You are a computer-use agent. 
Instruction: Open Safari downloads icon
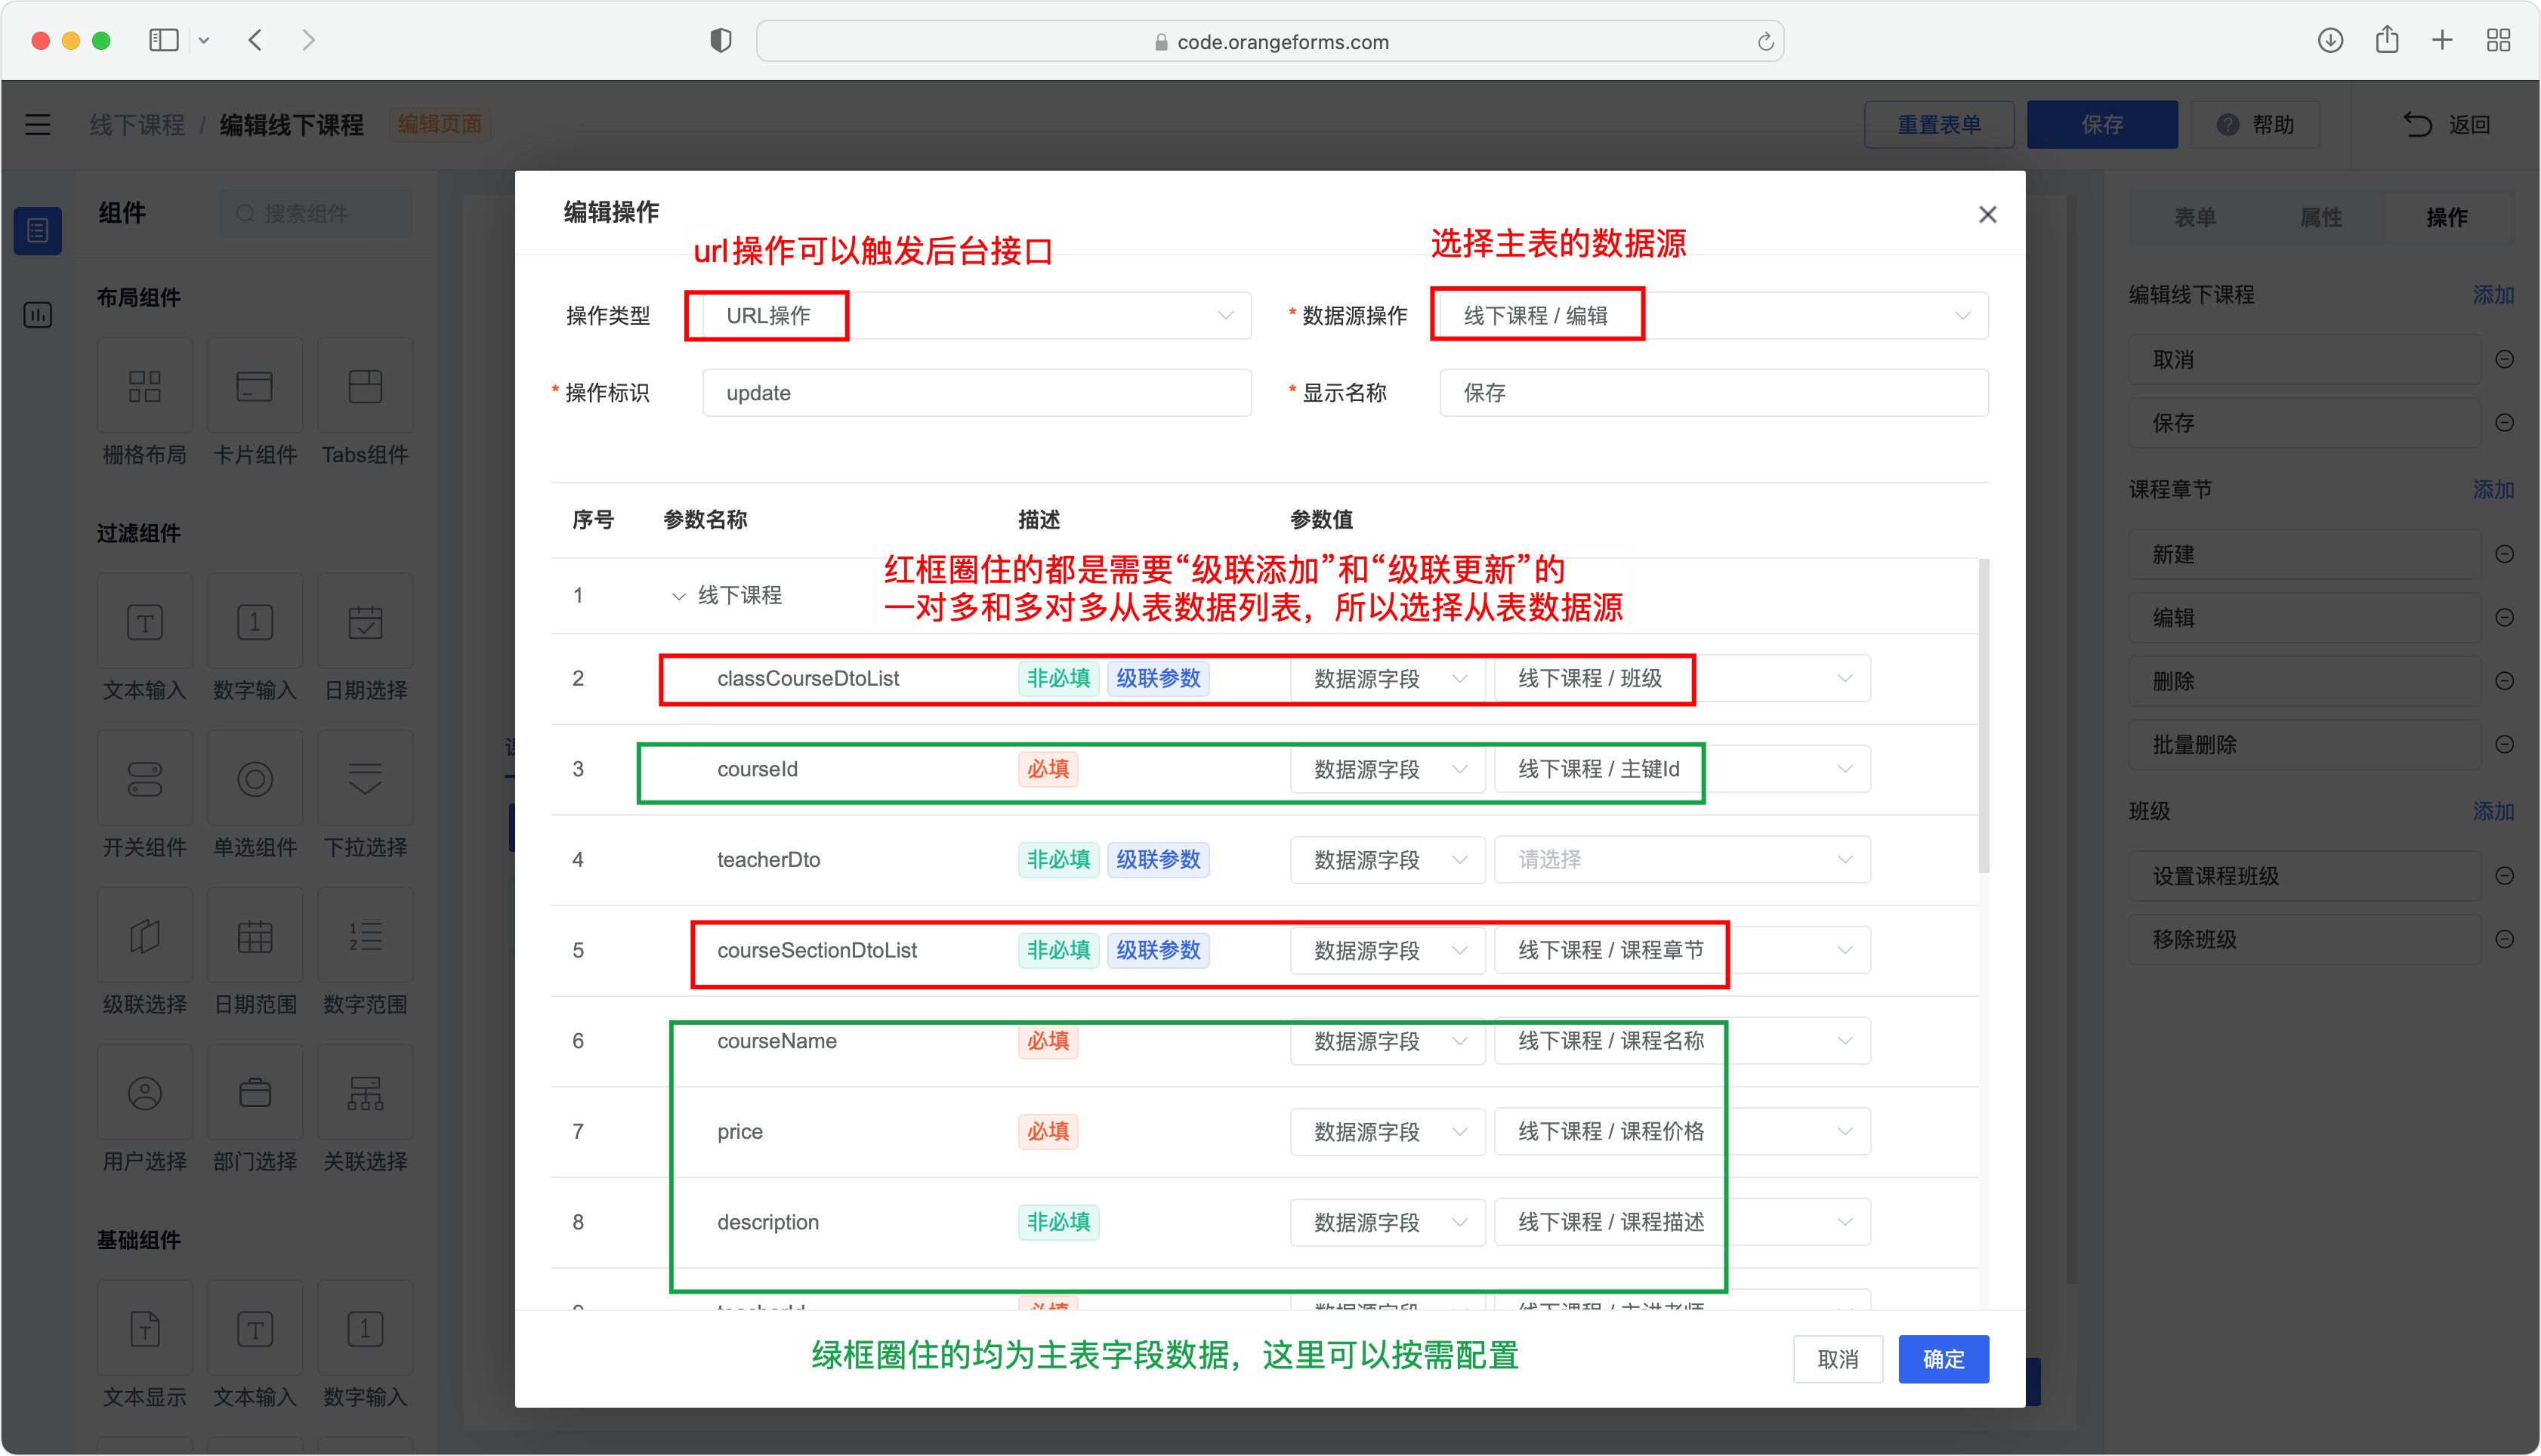pyautogui.click(x=2330, y=41)
